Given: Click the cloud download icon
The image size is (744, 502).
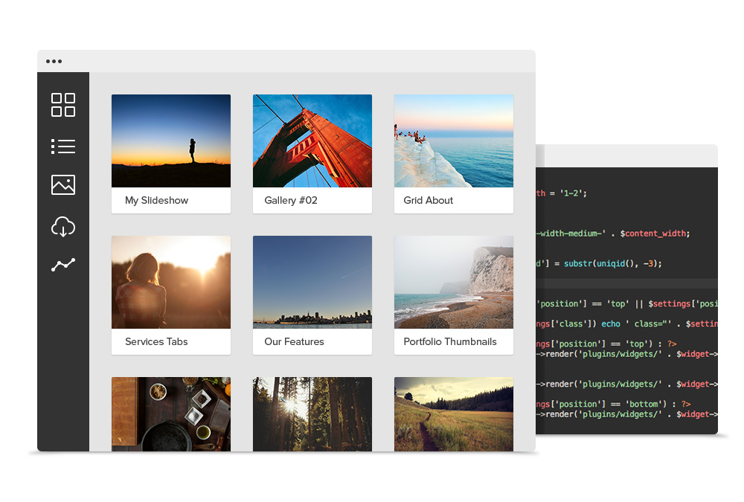Looking at the screenshot, I should 63,226.
